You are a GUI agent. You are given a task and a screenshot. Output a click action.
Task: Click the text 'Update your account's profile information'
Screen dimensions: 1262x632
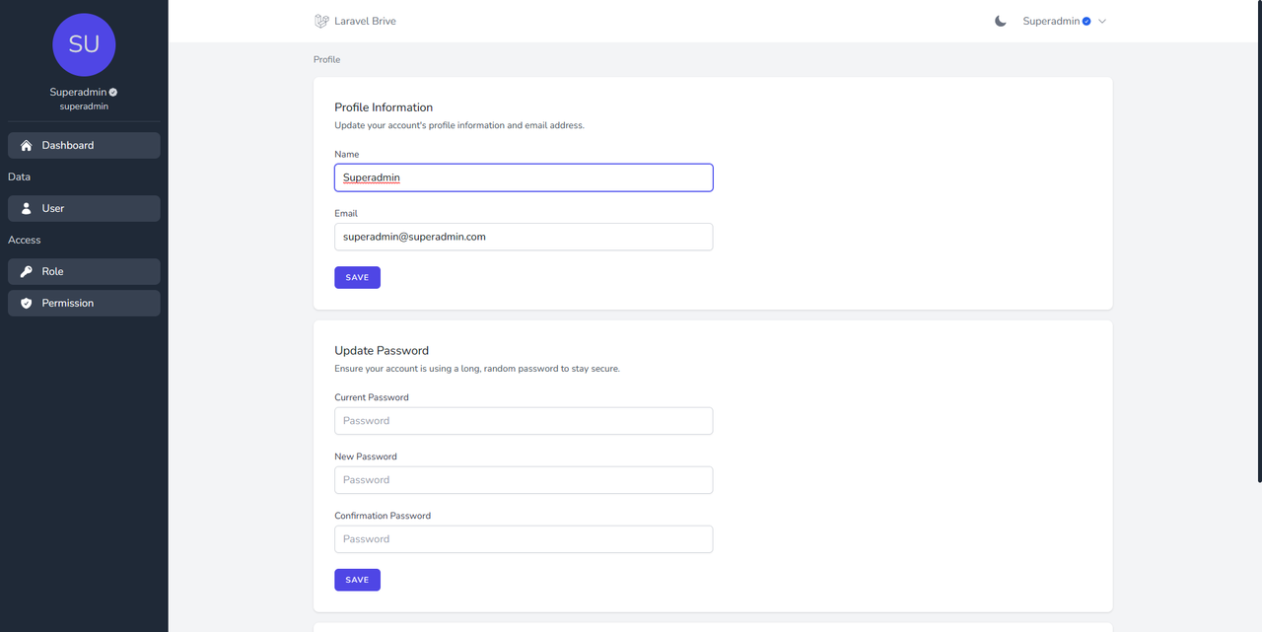[x=419, y=125]
